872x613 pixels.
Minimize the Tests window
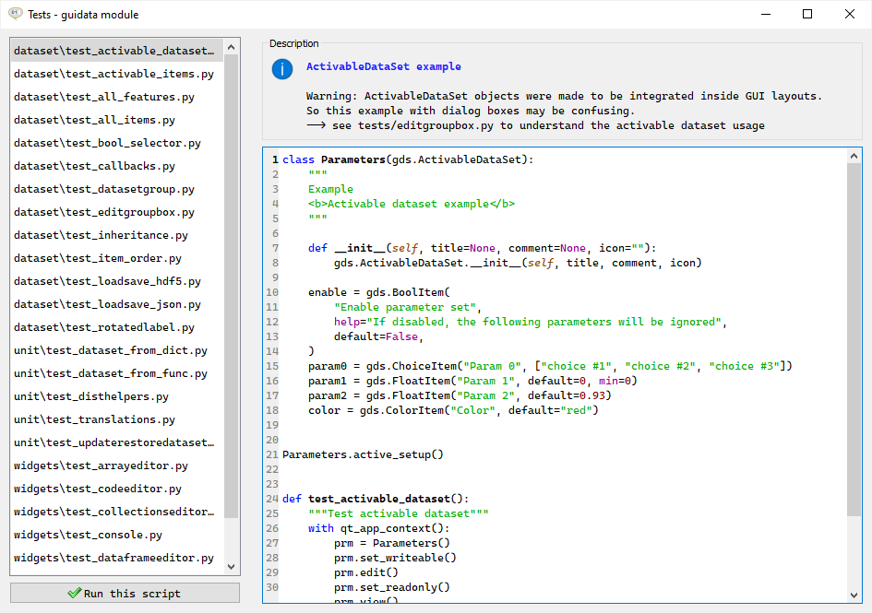pyautogui.click(x=766, y=14)
